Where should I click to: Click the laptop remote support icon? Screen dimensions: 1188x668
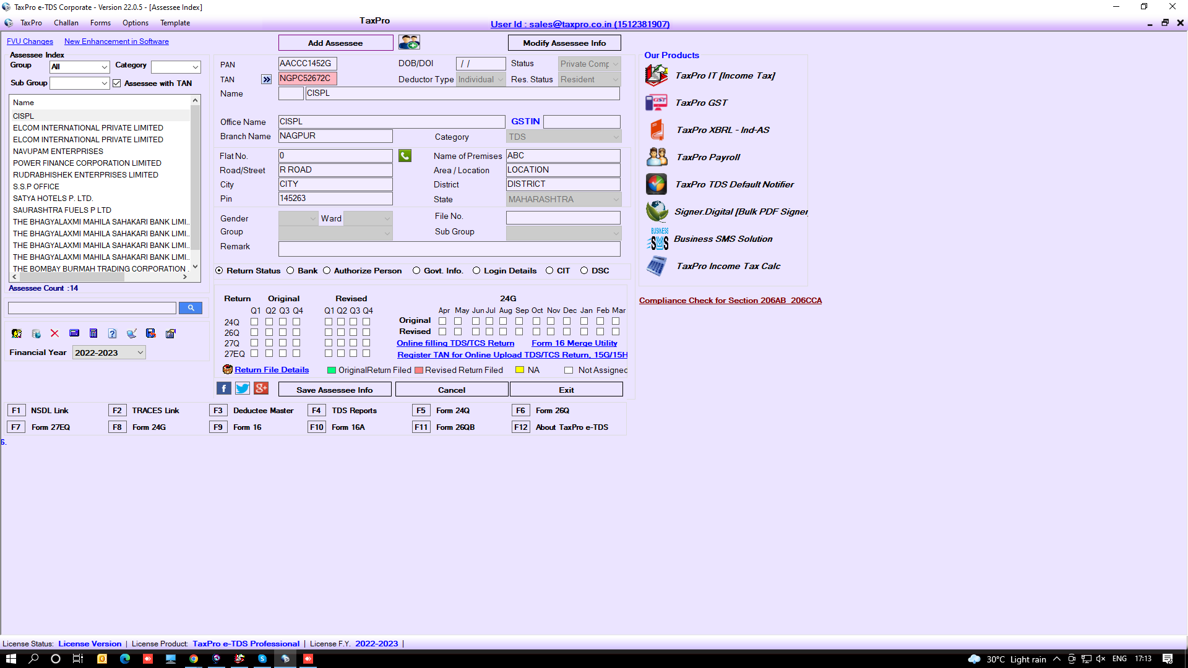[132, 333]
